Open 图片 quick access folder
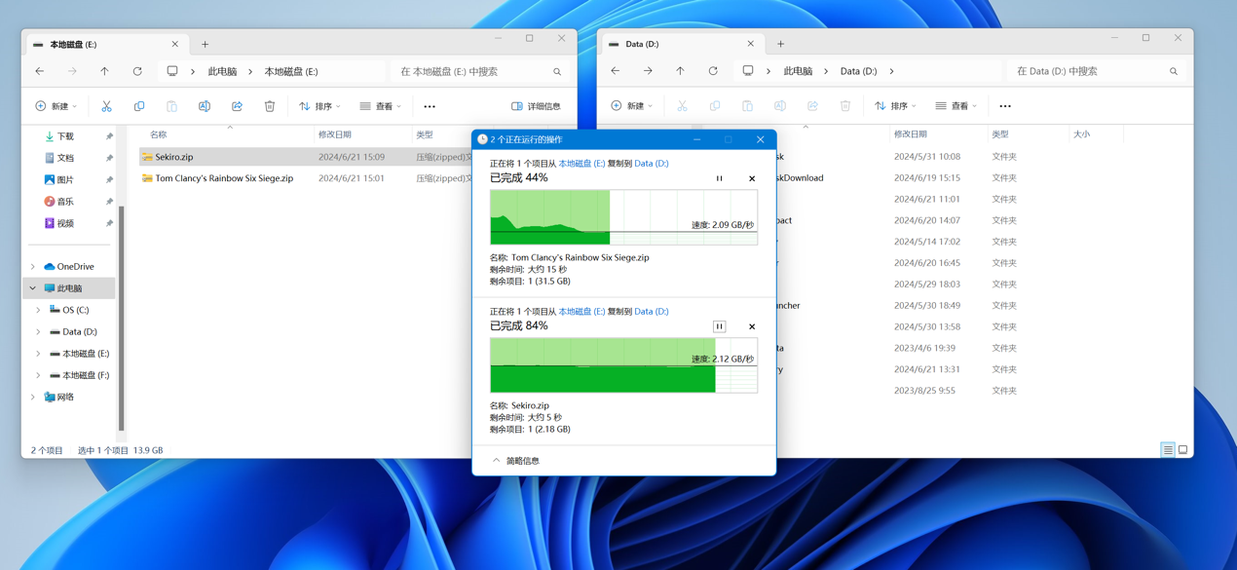 click(65, 180)
